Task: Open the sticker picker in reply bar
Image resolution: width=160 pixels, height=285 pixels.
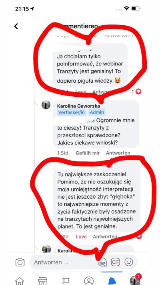Action: pos(102,262)
